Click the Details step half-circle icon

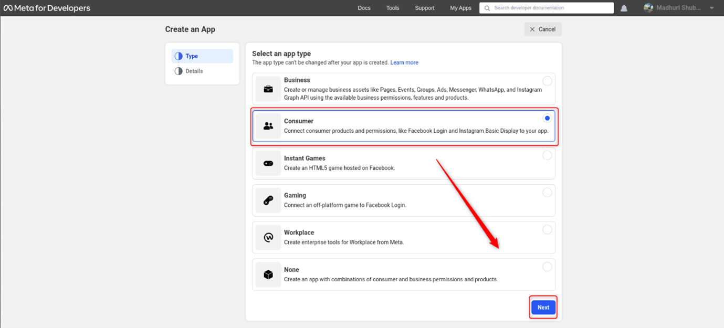point(179,71)
